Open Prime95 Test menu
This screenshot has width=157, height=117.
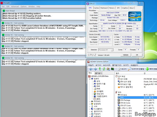(x=3, y=7)
